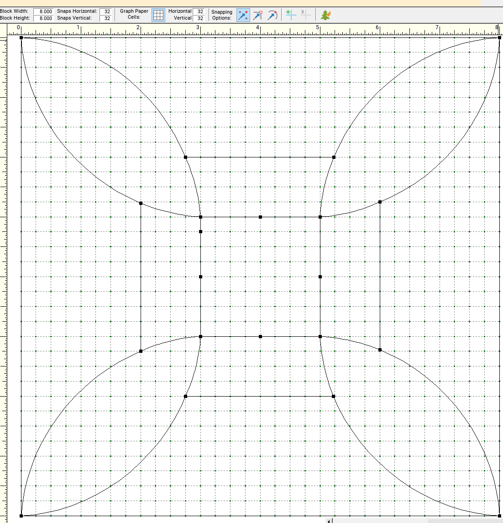Toggle the Graph Paper Cells grid button
Screen dimensions: 503x523
[158, 15]
